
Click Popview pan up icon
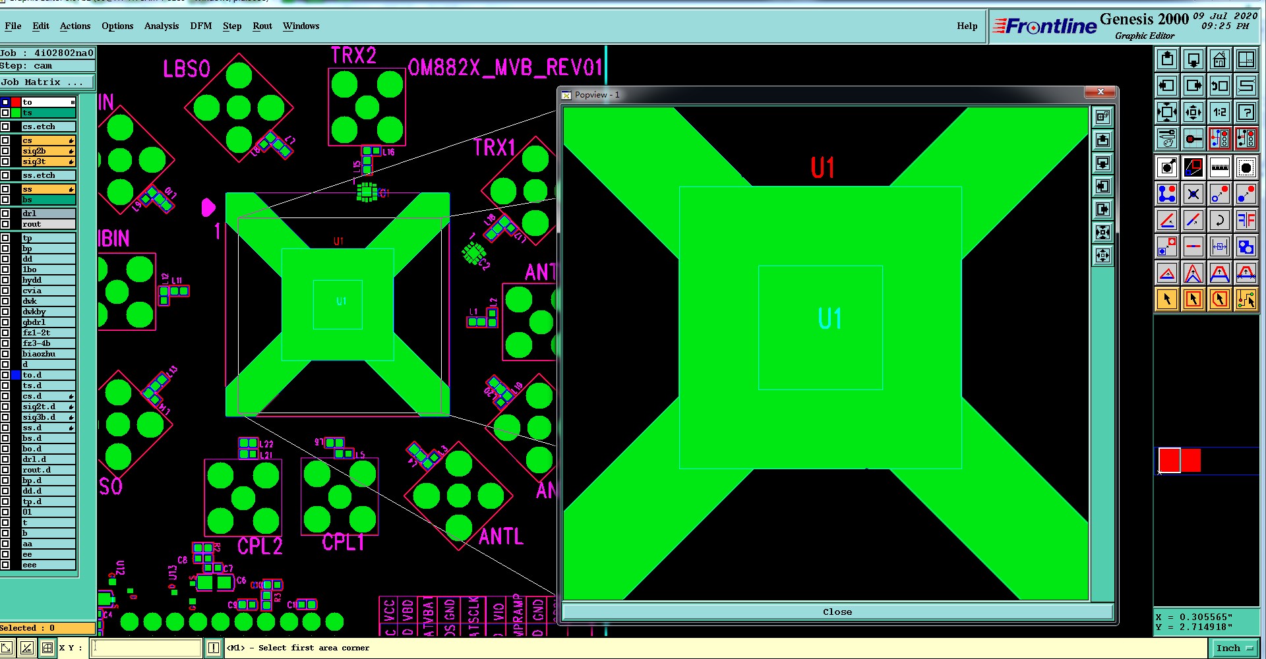coord(1102,140)
